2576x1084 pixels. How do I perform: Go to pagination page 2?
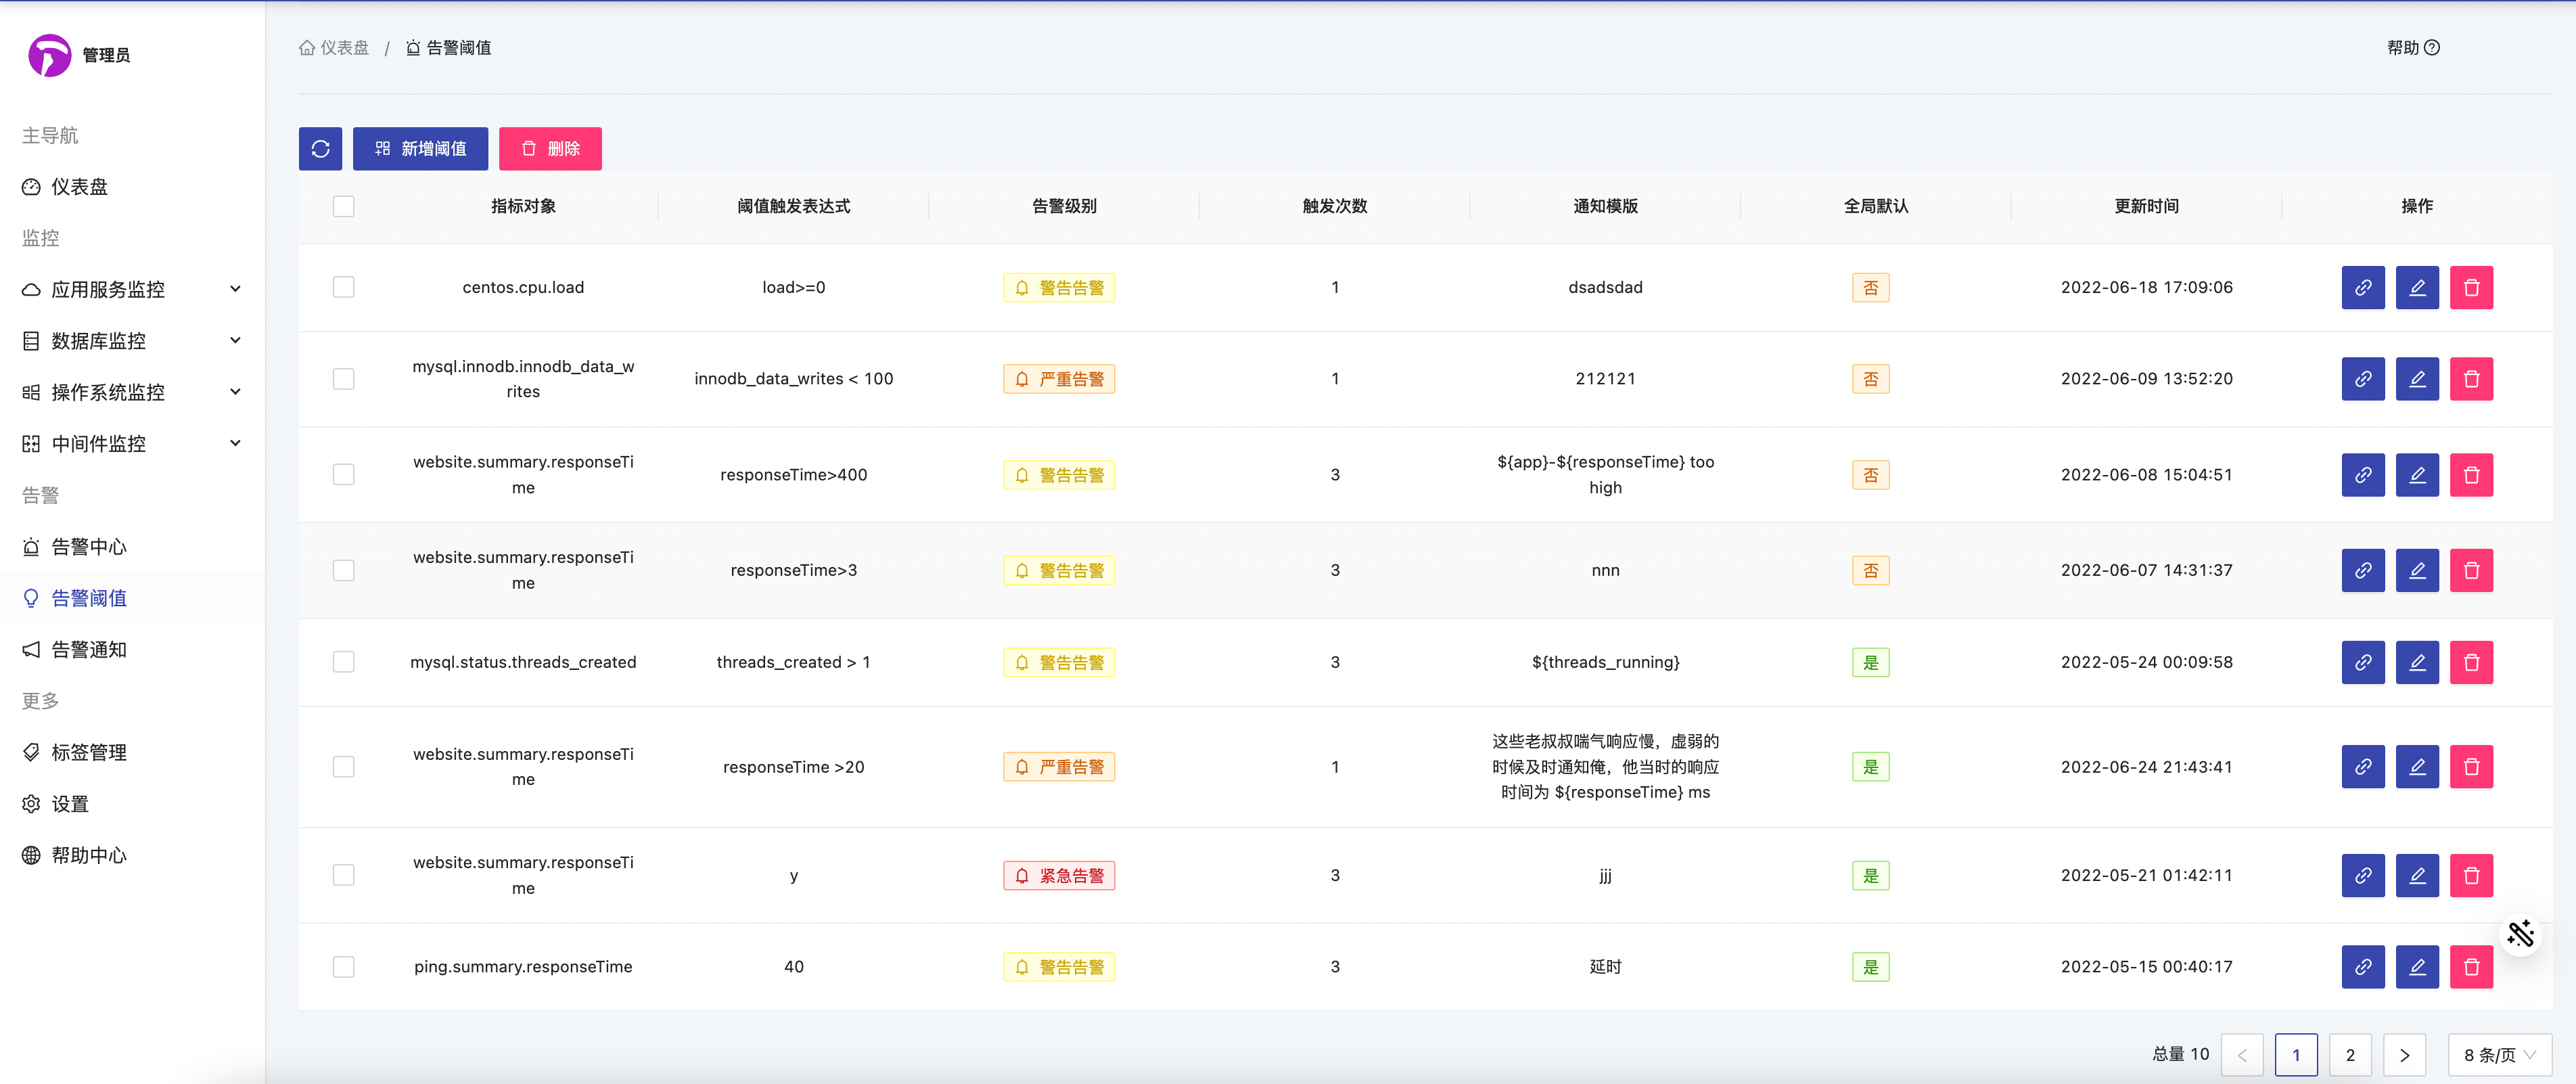click(x=2350, y=1055)
